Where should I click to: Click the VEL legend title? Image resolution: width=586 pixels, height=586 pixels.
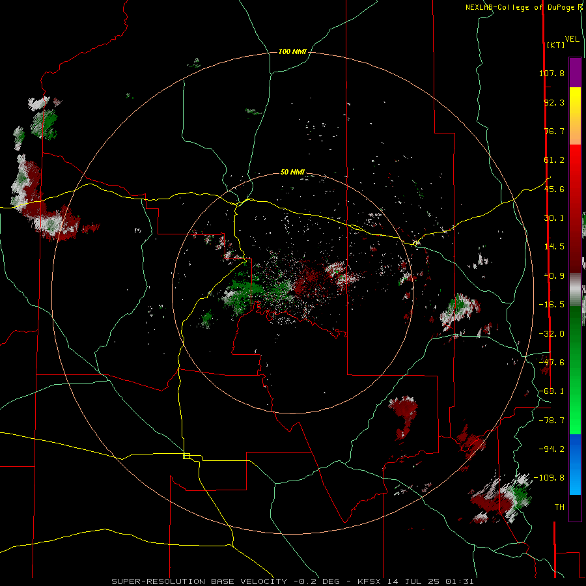[572, 39]
